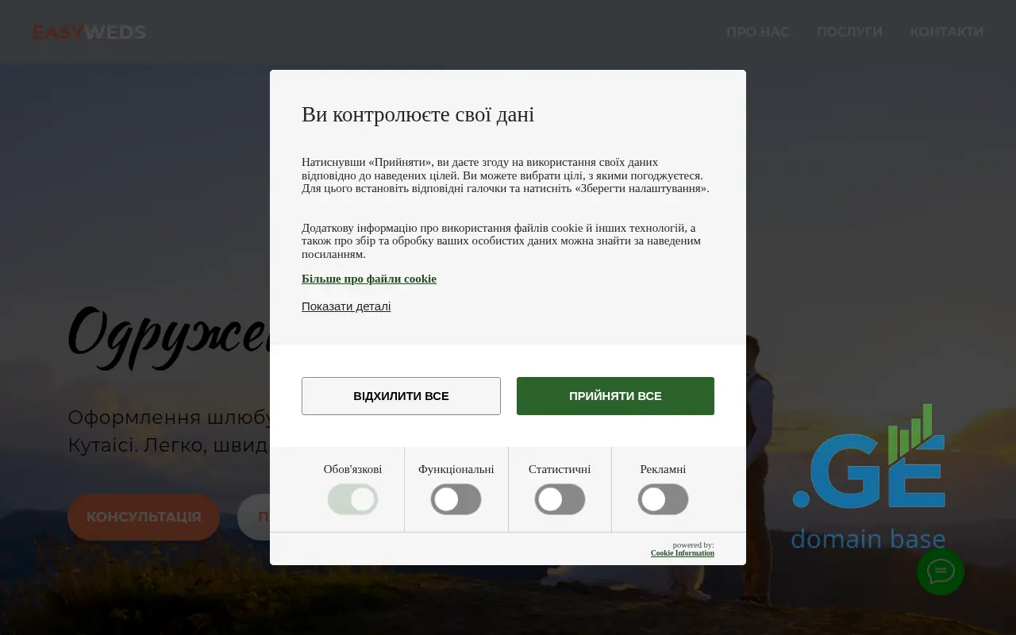This screenshot has height=635, width=1016.
Task: Open the chat widget bubble icon
Action: 940,571
